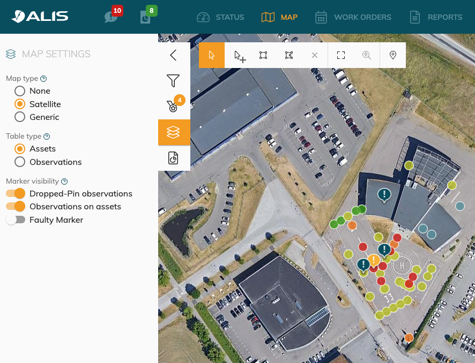Click the fullscreen map icon

point(341,55)
